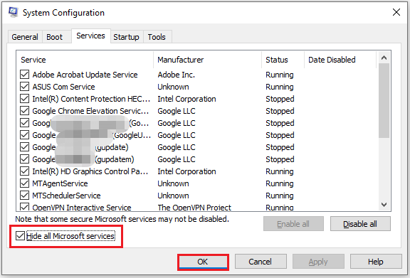Click the Disable all button
This screenshot has width=410, height=278.
coord(360,224)
